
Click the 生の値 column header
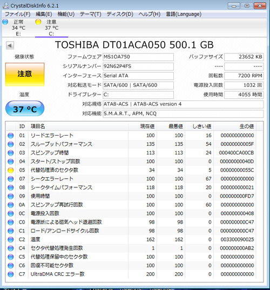[247, 126]
